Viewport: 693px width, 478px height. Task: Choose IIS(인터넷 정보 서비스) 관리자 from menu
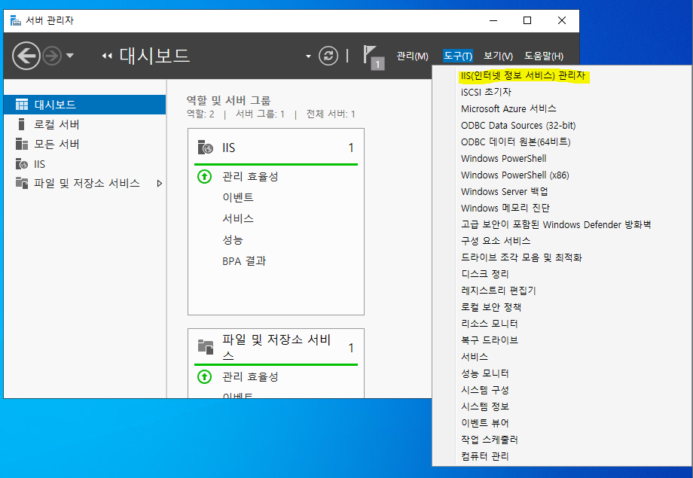pos(523,75)
